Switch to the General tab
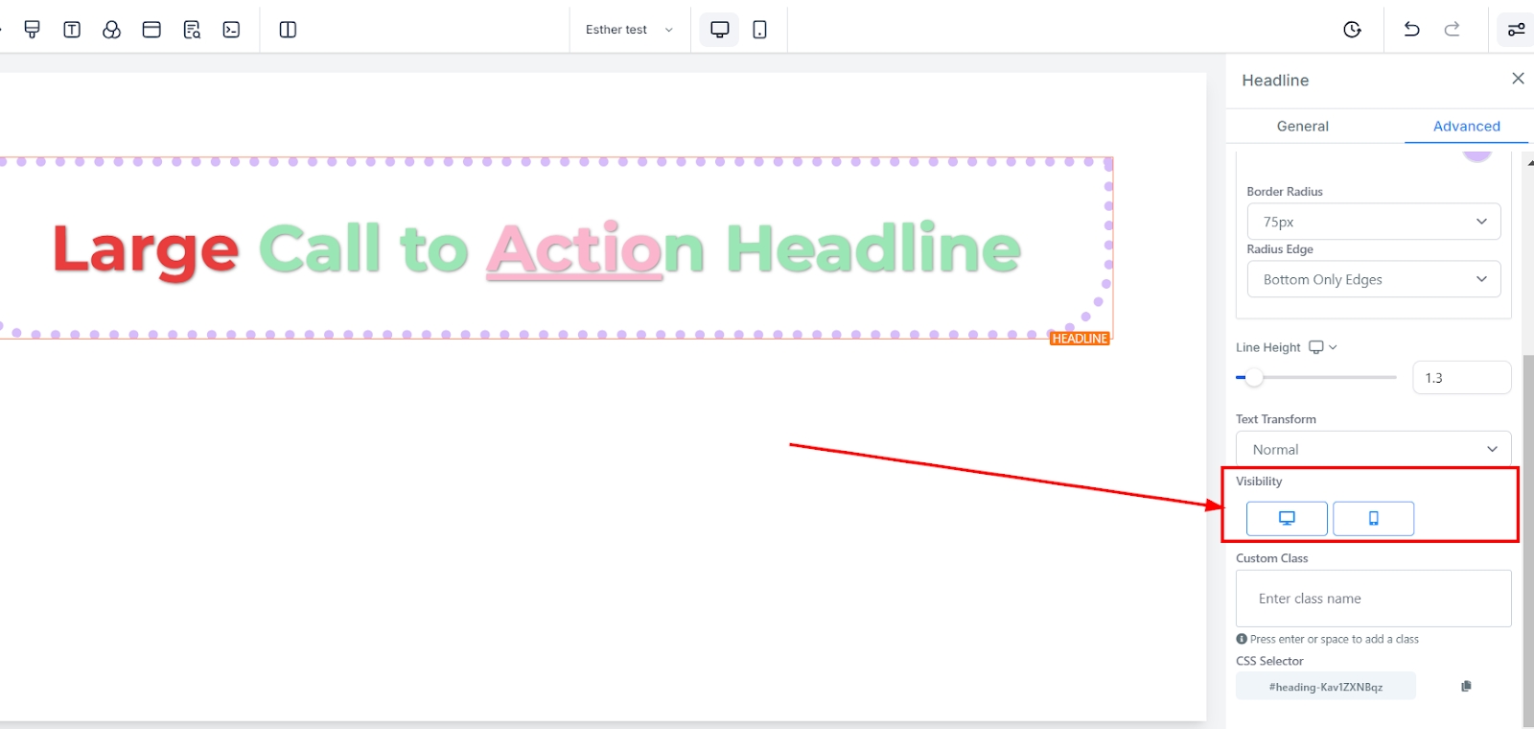Image resolution: width=1534 pixels, height=729 pixels. point(1302,126)
